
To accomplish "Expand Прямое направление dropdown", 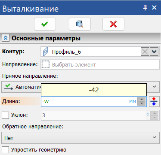I will point(154,87).
